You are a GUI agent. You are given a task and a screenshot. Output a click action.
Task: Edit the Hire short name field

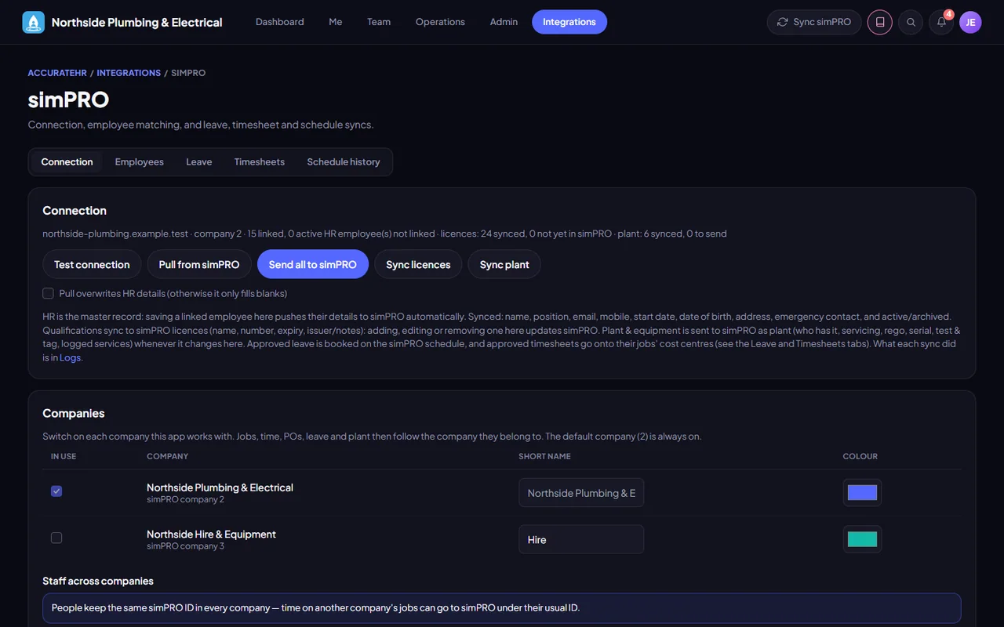pos(581,539)
